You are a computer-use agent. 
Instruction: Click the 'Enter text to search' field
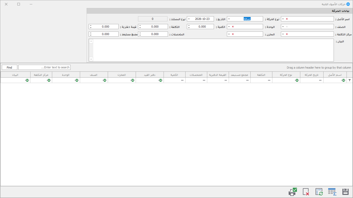[44, 67]
